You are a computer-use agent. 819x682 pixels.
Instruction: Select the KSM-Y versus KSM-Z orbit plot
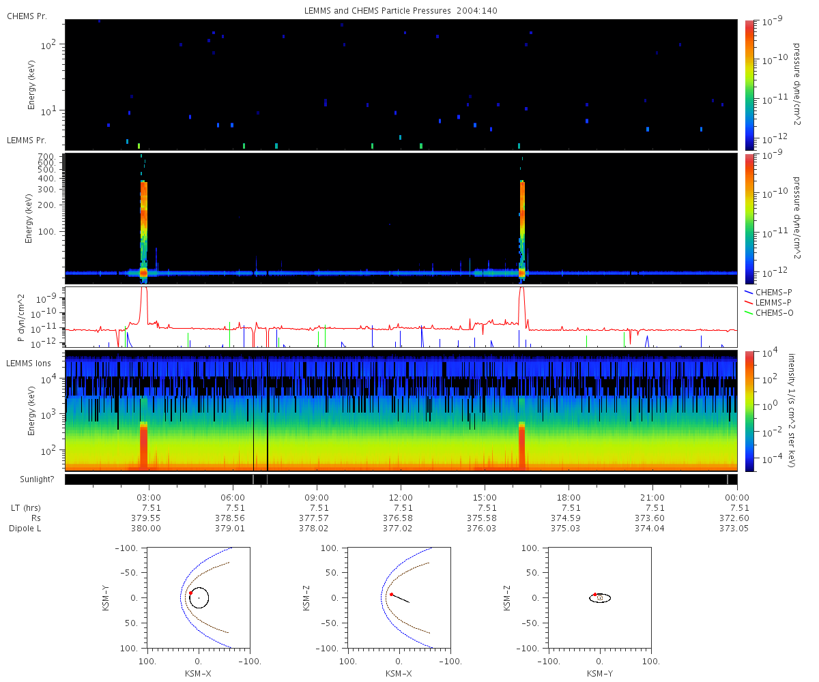599,597
